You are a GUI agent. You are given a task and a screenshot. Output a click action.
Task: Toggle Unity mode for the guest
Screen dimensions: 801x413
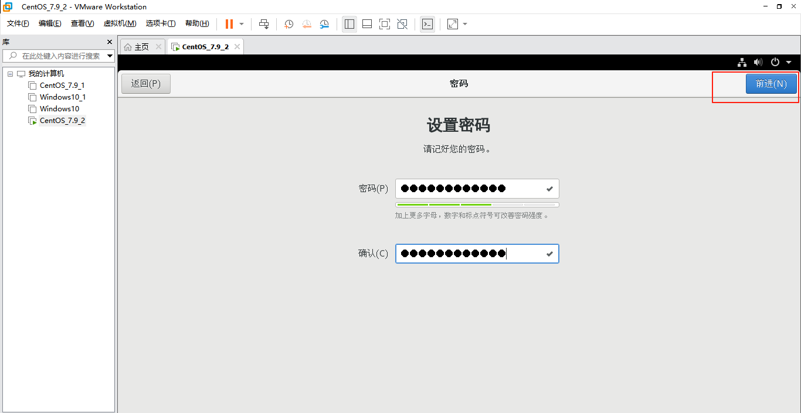pos(402,24)
